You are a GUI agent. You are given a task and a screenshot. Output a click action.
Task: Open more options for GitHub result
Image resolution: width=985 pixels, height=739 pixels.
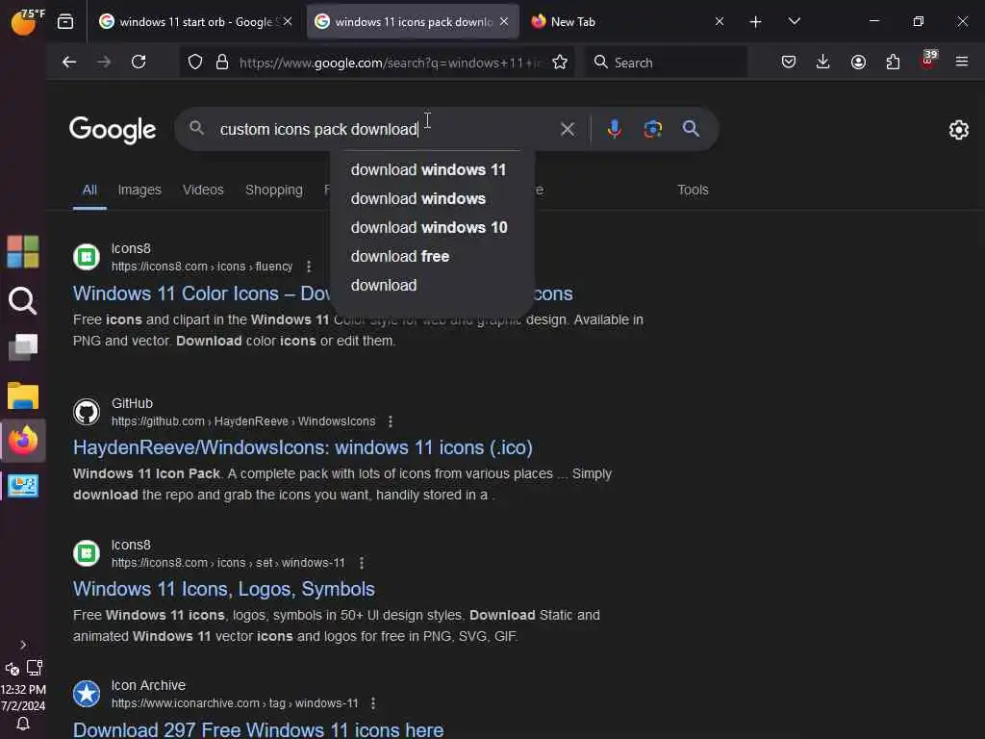coord(391,421)
